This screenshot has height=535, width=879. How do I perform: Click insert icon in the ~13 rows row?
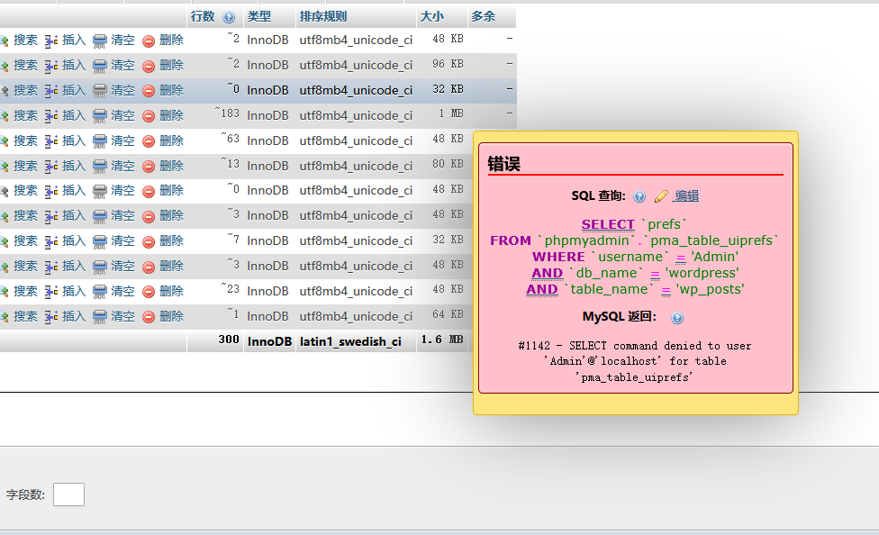pyautogui.click(x=51, y=167)
